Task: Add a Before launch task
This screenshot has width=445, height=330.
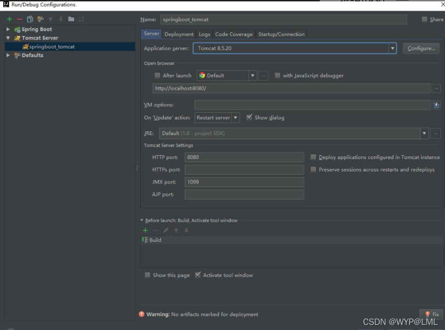Action: [145, 230]
